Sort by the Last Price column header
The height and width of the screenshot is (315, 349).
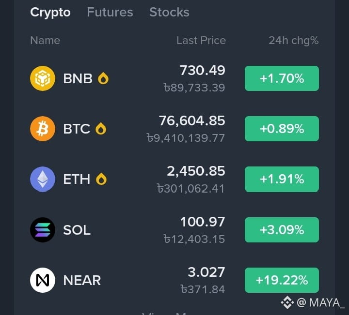(201, 41)
